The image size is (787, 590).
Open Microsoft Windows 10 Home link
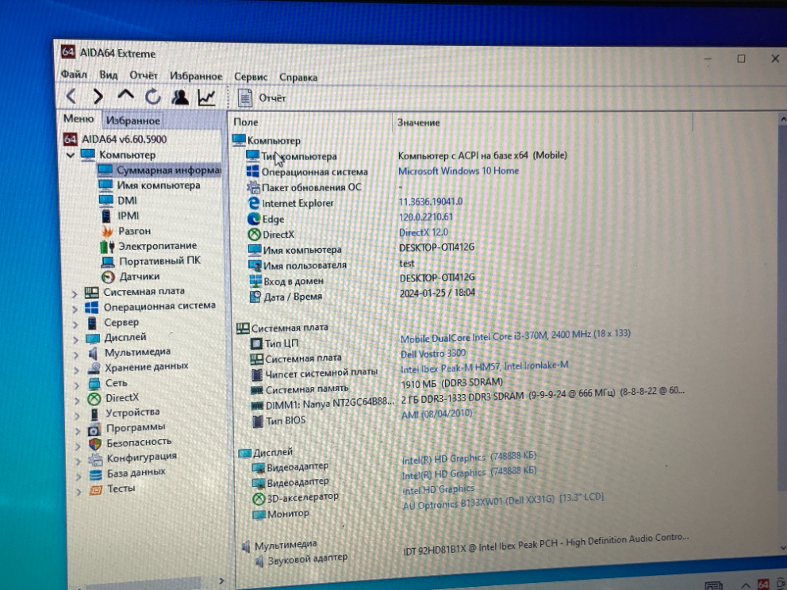(x=459, y=170)
